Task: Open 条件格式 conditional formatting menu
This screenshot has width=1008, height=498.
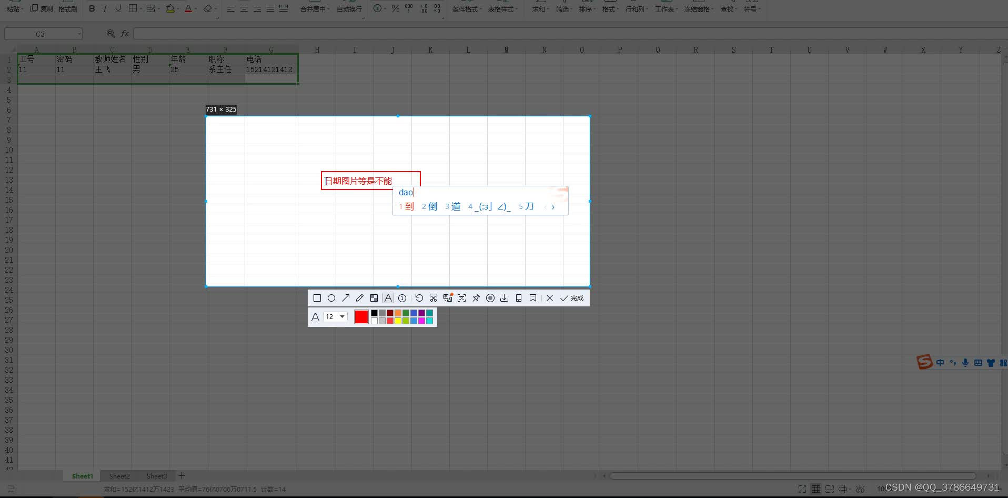Action: 466,9
